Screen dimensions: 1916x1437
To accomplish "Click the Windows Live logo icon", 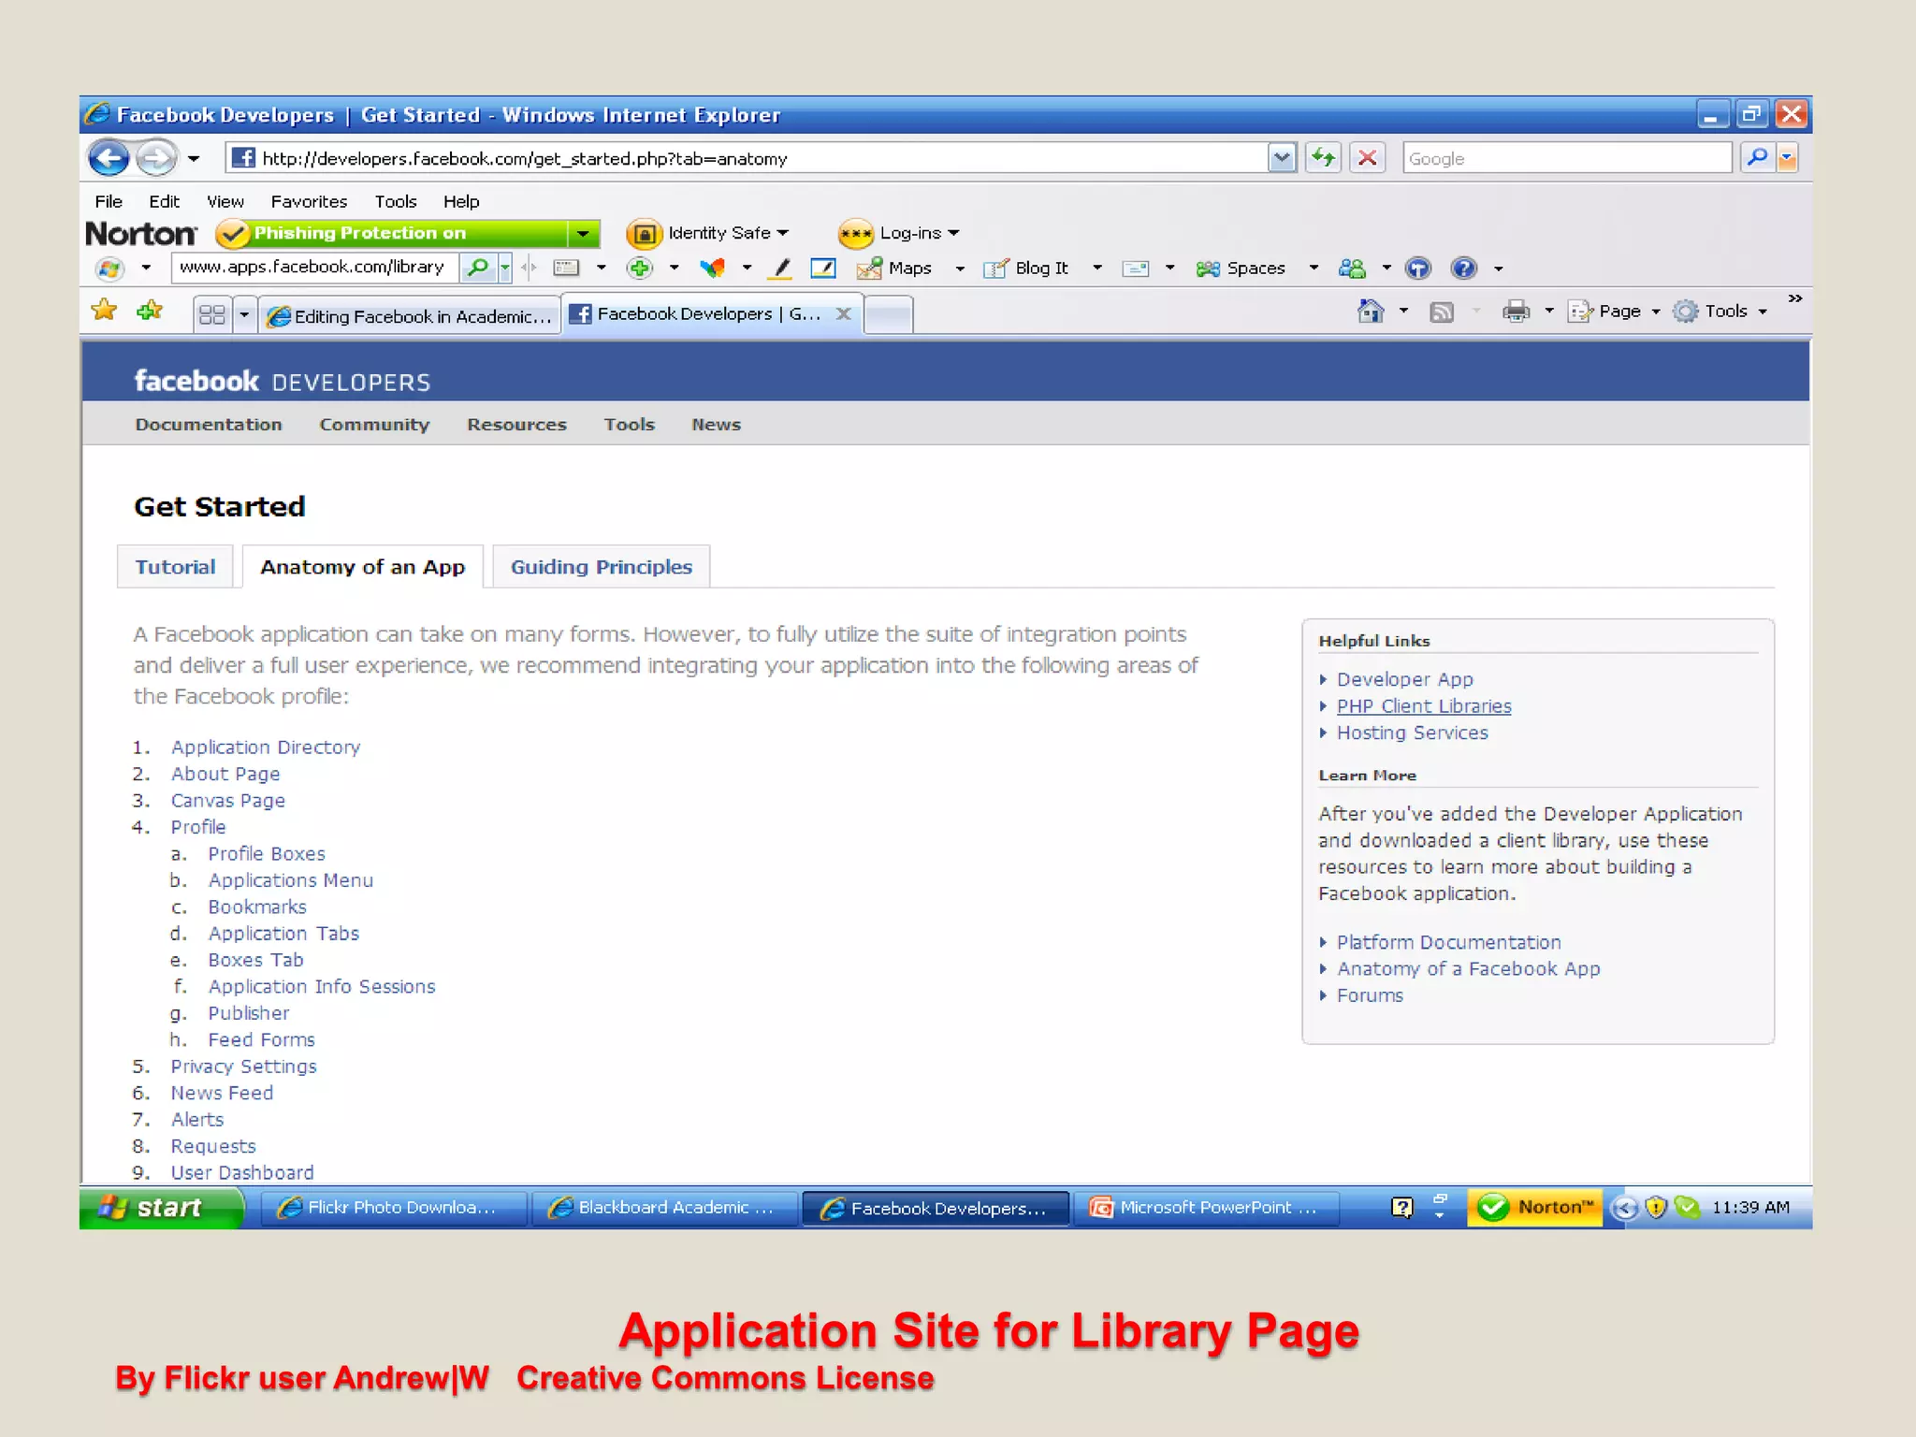I will (109, 268).
